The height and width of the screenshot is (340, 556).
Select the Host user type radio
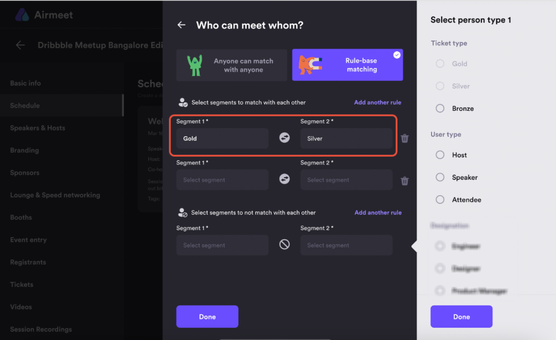440,155
